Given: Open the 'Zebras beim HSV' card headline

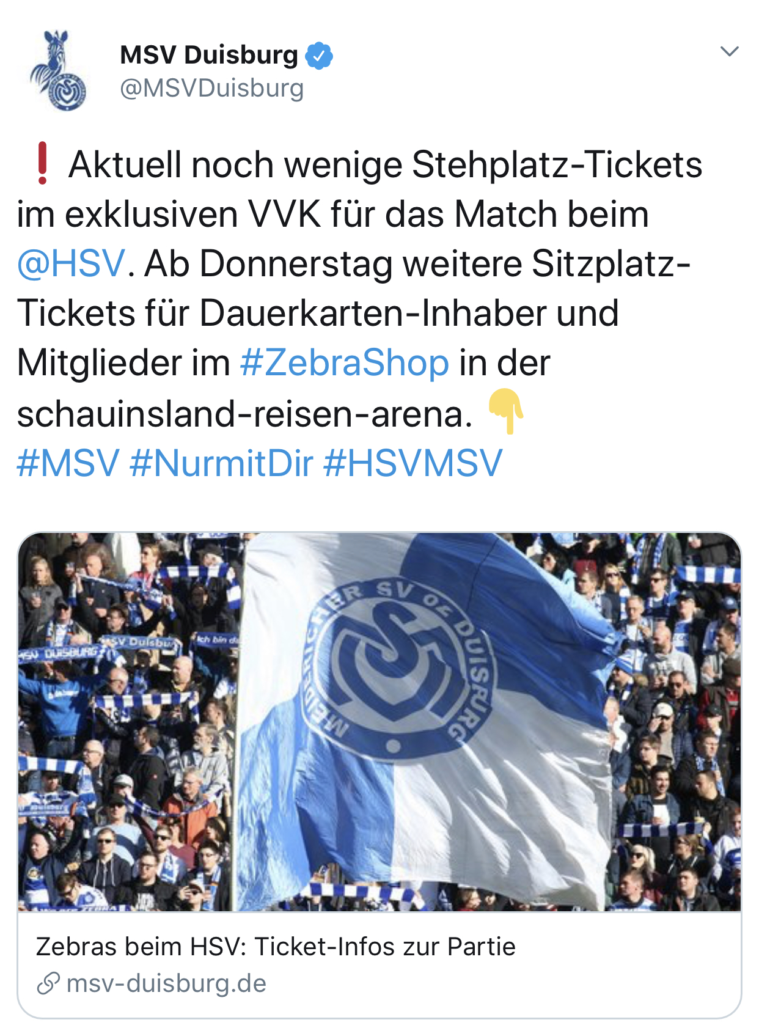Looking at the screenshot, I should pos(276,947).
